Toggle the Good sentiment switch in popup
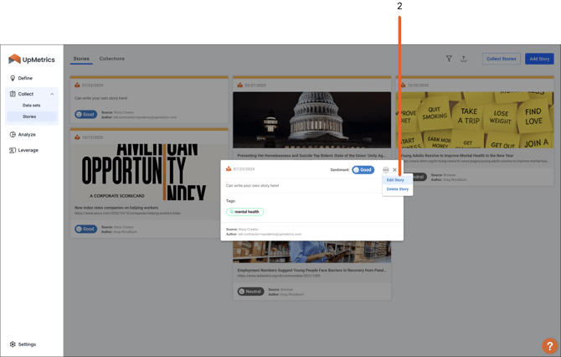 (x=363, y=169)
